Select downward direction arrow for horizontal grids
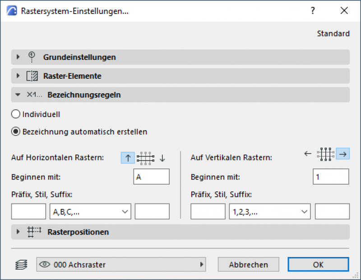 pyautogui.click(x=162, y=158)
